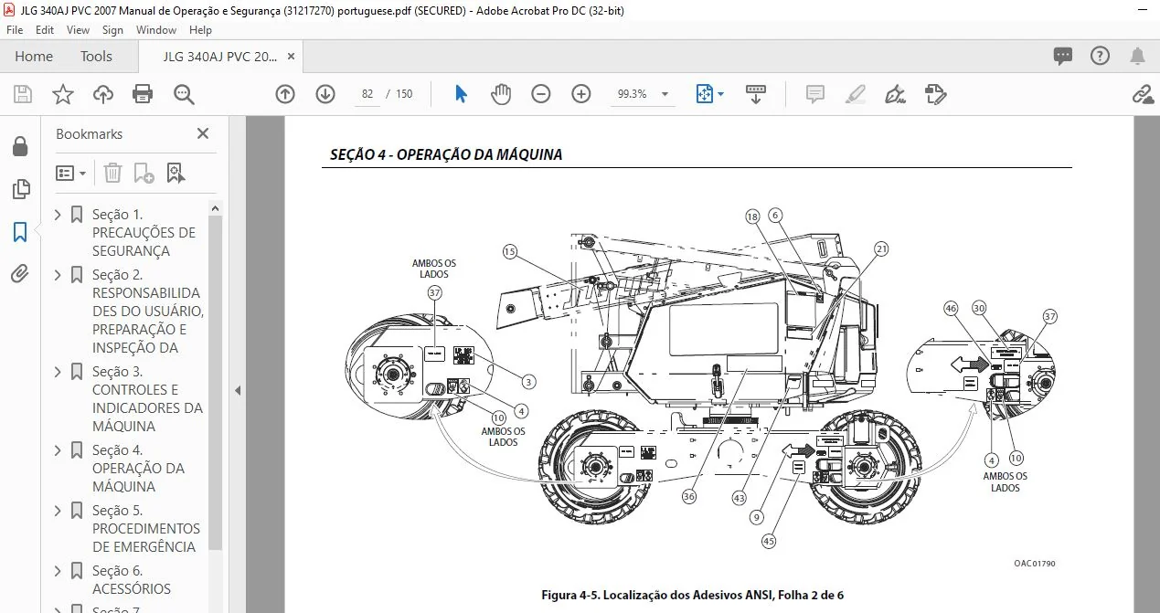1160x613 pixels.
Task: Open bookmark Seção 2. RESPONSABILIDADES DO USUÁRIO
Action: pyautogui.click(x=147, y=312)
